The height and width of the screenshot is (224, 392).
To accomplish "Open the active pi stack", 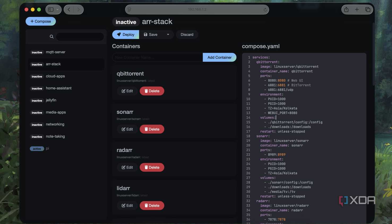I will pos(66,148).
